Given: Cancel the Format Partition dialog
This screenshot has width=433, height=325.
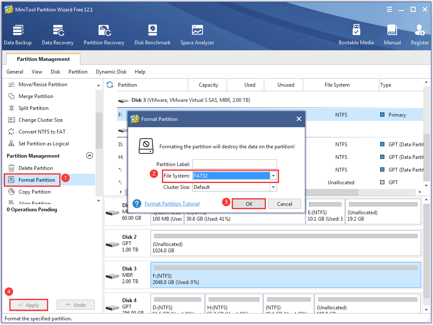Looking at the screenshot, I should [x=285, y=204].
